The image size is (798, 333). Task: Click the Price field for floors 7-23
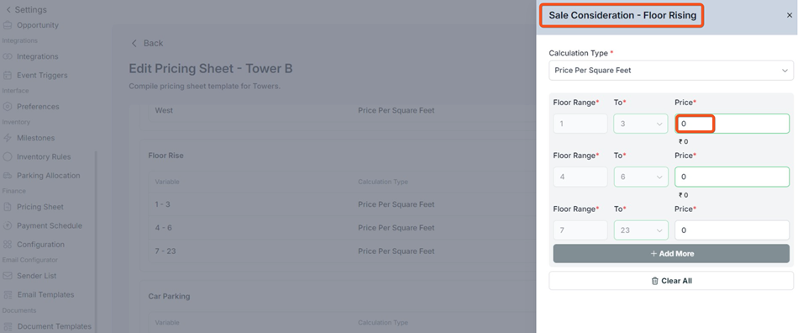click(732, 230)
